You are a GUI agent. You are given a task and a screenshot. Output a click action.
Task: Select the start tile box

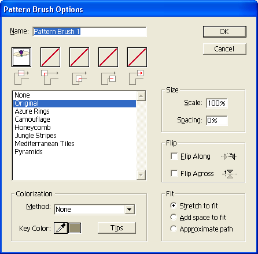point(108,57)
